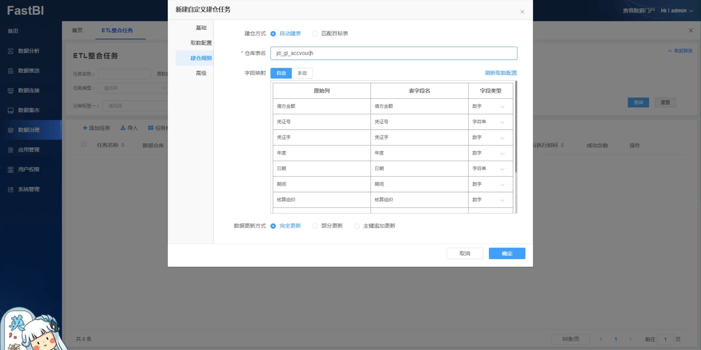The height and width of the screenshot is (350, 701).
Task: Click the 用户权限 sidebar icon
Action: click(11, 170)
